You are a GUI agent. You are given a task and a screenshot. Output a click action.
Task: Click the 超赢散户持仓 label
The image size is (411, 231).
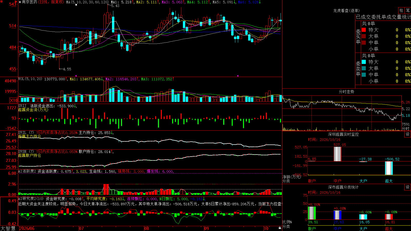coord(30,155)
